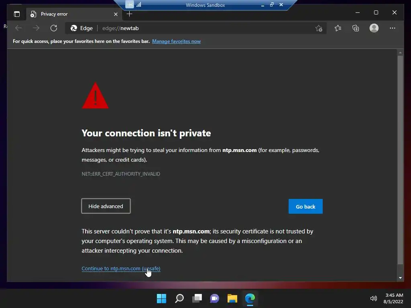The width and height of the screenshot is (411, 308).
Task: Open the Windows Start menu
Action: [161, 298]
